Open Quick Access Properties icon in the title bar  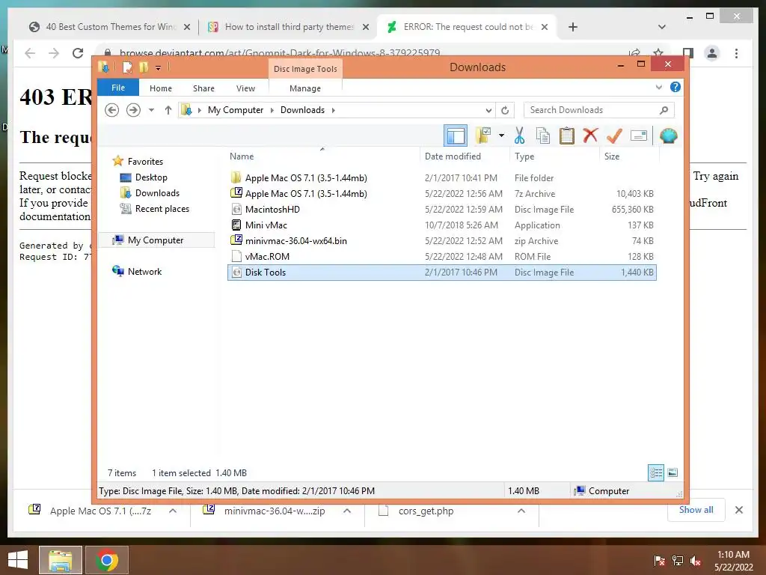click(x=127, y=67)
